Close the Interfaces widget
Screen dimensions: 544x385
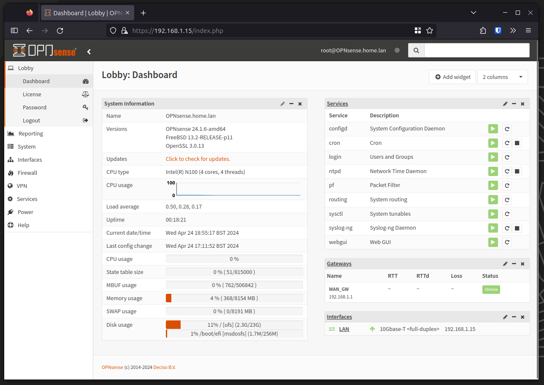[522, 317]
